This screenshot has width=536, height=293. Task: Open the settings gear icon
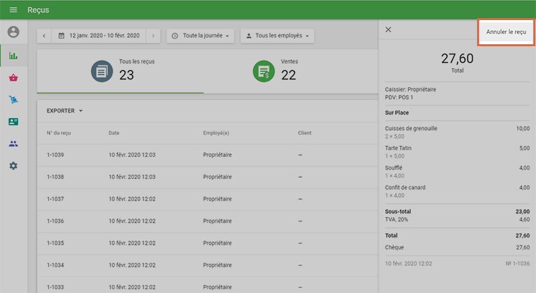(x=13, y=166)
